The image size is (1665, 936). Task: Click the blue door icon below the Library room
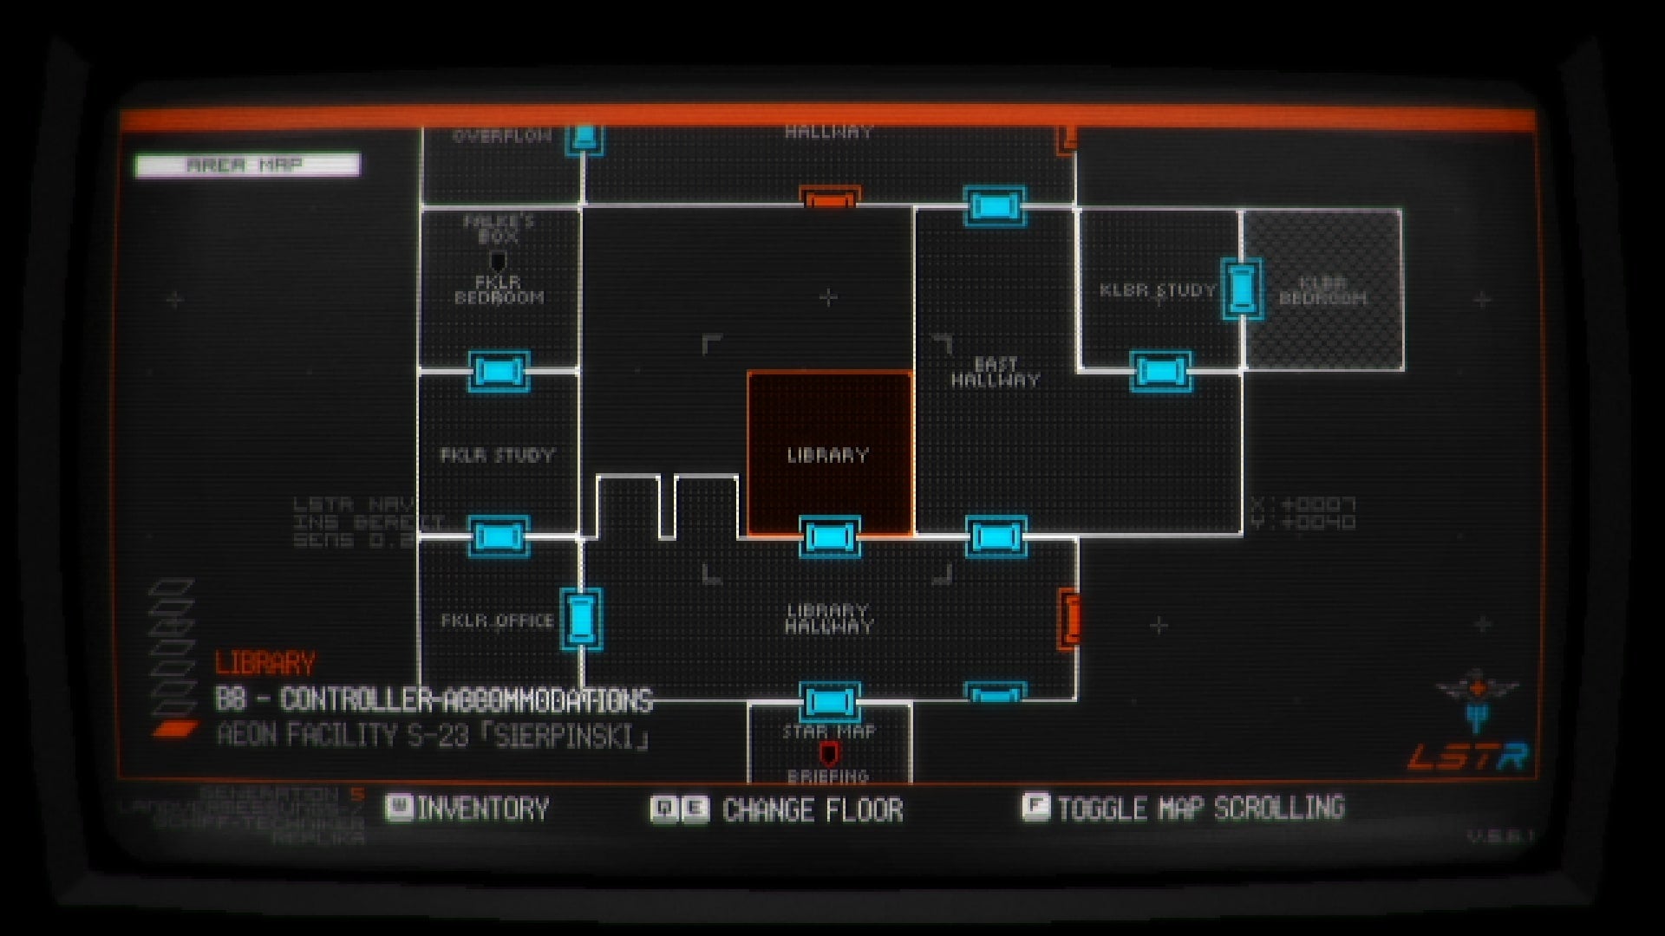pos(828,537)
